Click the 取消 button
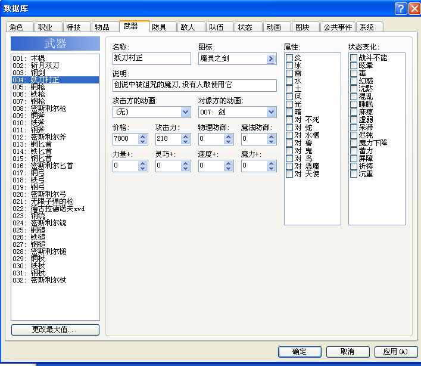This screenshot has width=421, height=366. [x=348, y=352]
